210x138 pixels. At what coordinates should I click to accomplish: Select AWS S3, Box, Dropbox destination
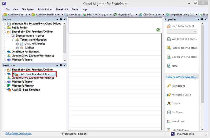pyautogui.click(x=26, y=90)
